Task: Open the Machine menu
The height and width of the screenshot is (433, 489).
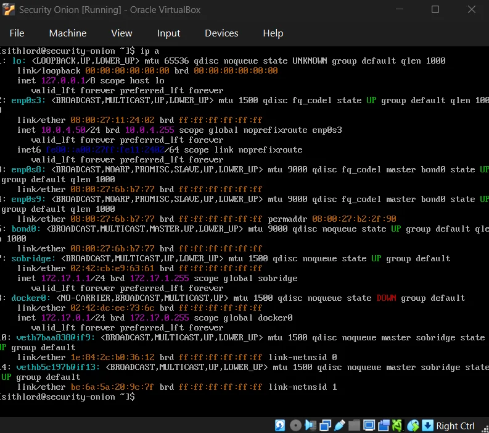Action: pyautogui.click(x=68, y=33)
